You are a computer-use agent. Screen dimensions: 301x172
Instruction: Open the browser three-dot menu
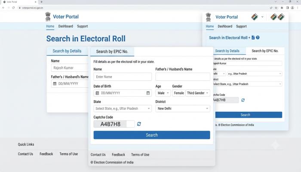click(298, 8)
